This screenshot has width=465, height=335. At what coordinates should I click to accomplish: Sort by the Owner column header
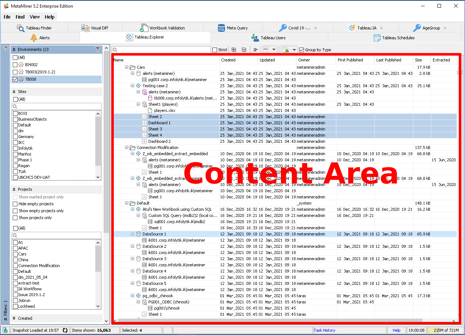pos(315,60)
